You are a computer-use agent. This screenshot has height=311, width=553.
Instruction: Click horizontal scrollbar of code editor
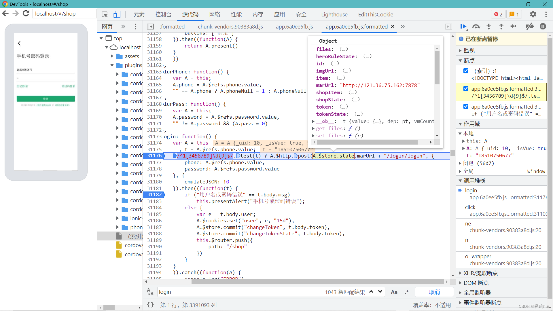tap(318, 282)
